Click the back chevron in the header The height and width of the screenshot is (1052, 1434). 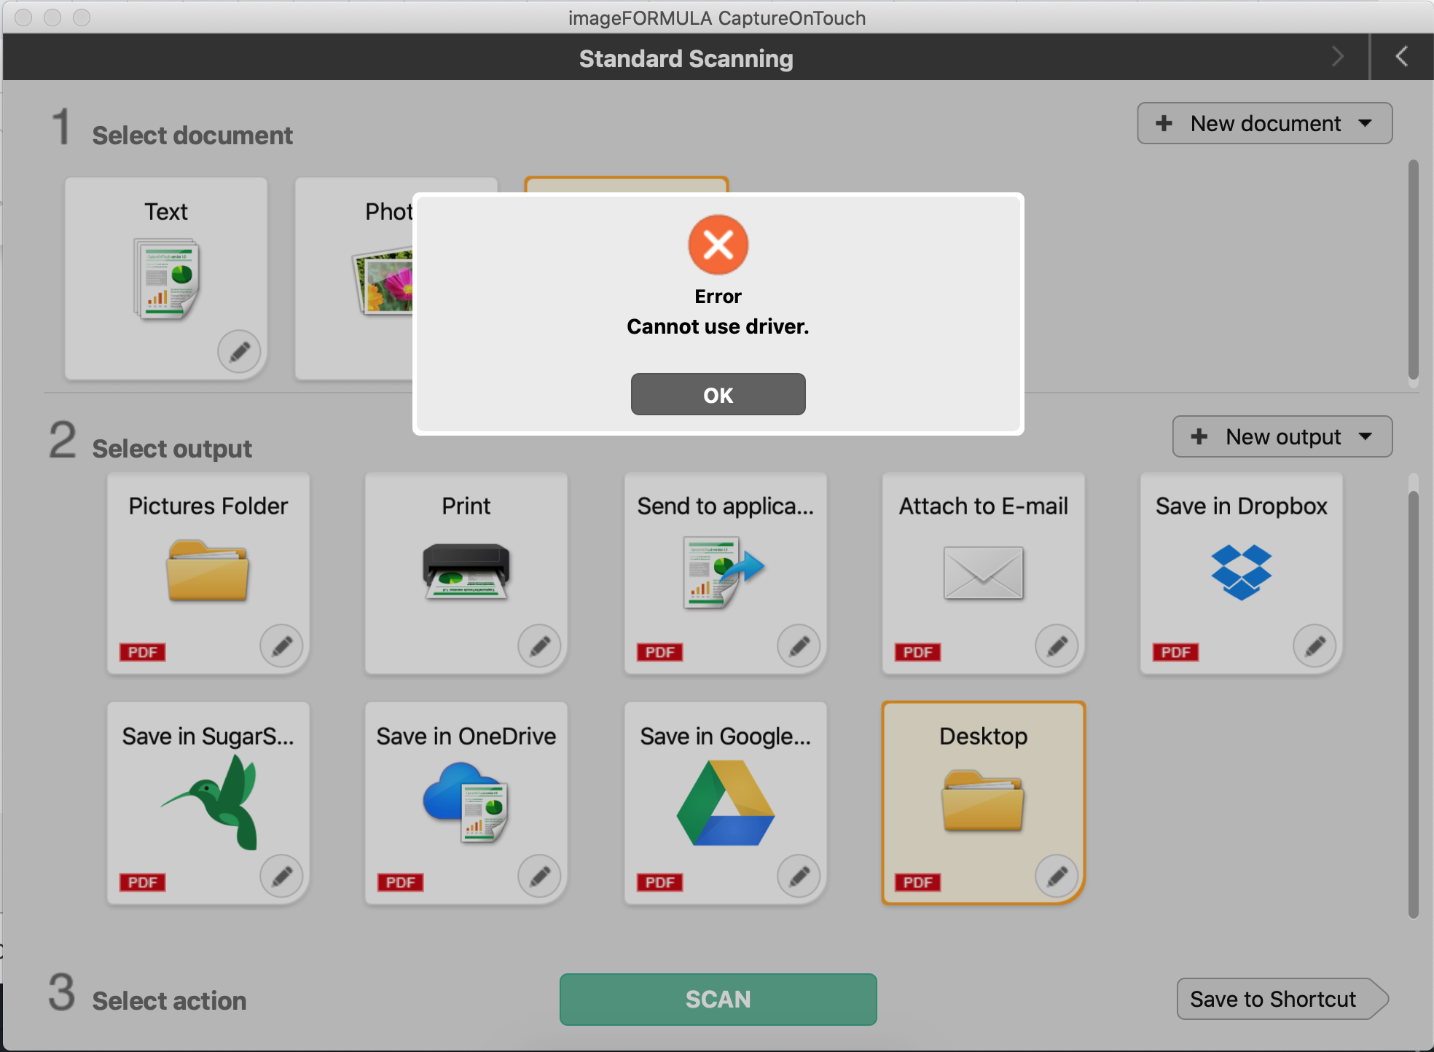1401,57
